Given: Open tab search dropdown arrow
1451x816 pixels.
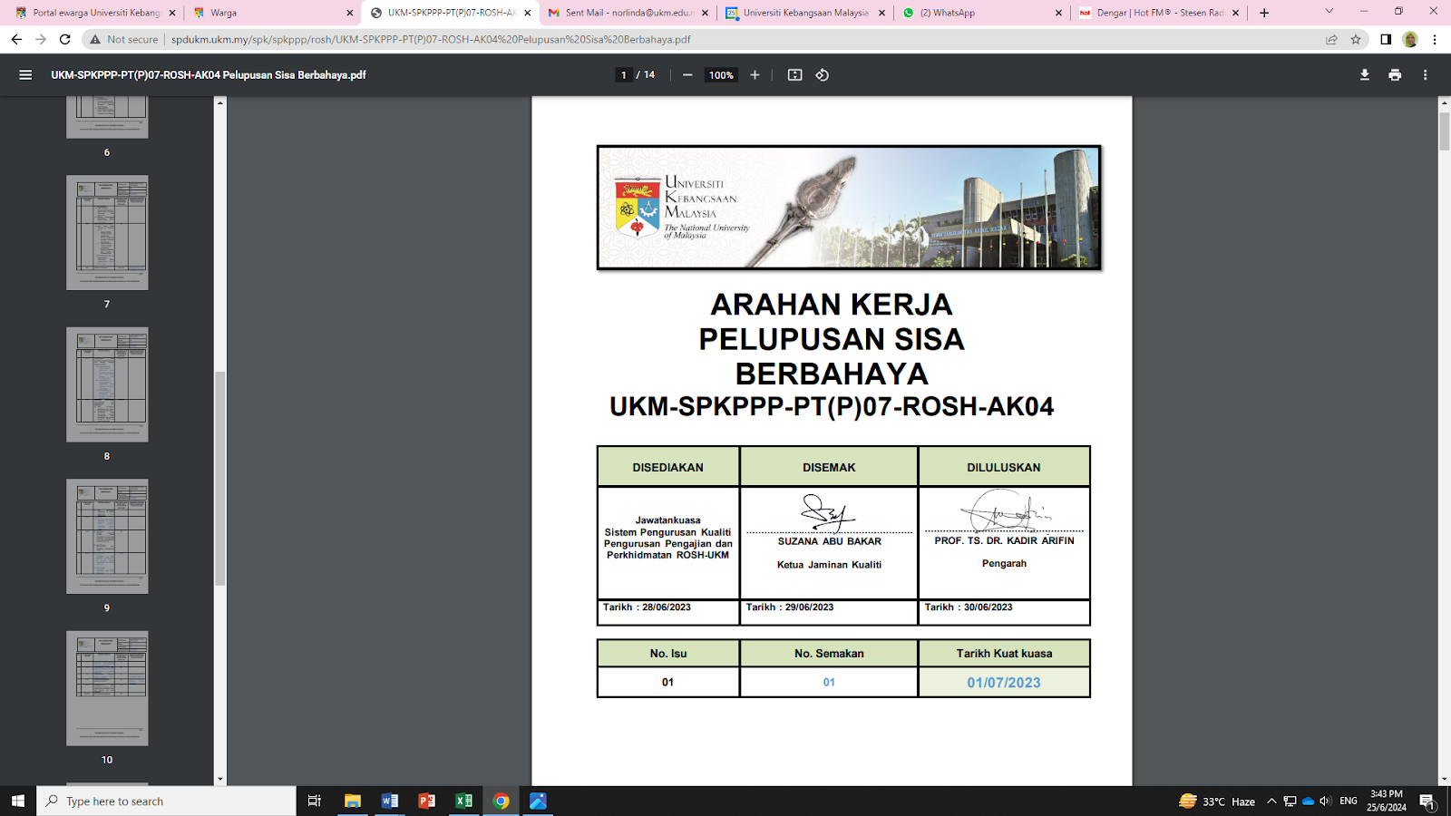Looking at the screenshot, I should click(x=1329, y=12).
